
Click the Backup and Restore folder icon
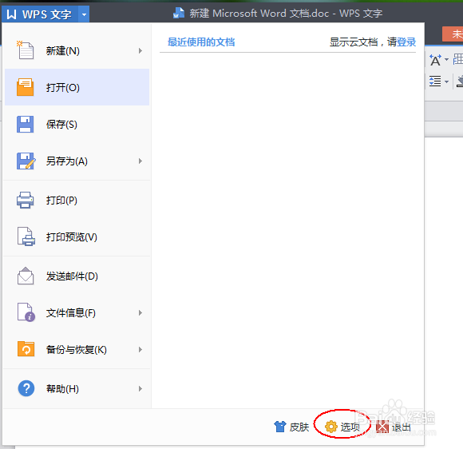click(x=26, y=349)
